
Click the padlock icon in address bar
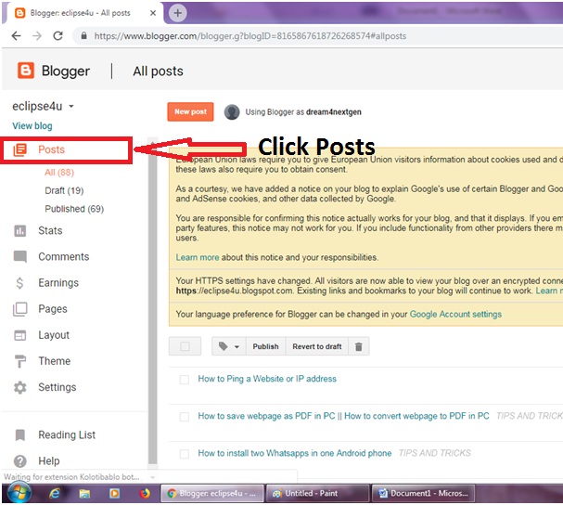point(83,35)
